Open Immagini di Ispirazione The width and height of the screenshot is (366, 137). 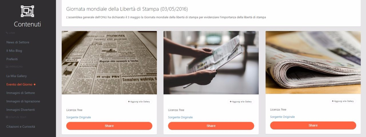(x=23, y=101)
